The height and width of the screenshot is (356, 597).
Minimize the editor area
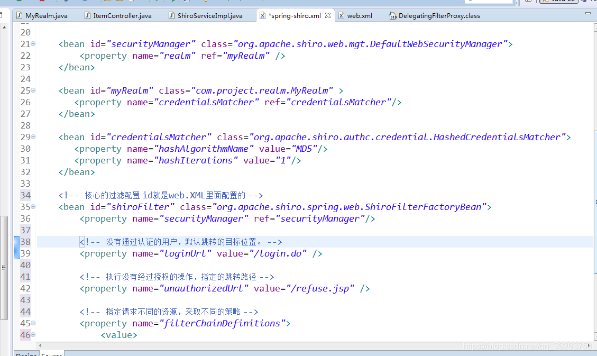(x=588, y=13)
